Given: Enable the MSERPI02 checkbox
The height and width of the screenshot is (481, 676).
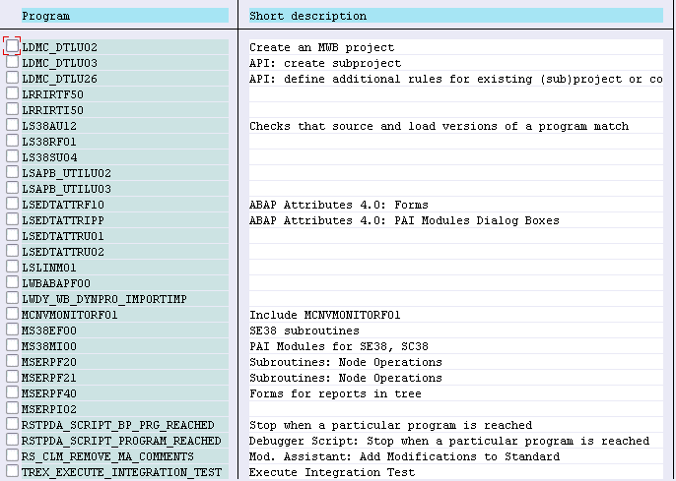Looking at the screenshot, I should 12,408.
